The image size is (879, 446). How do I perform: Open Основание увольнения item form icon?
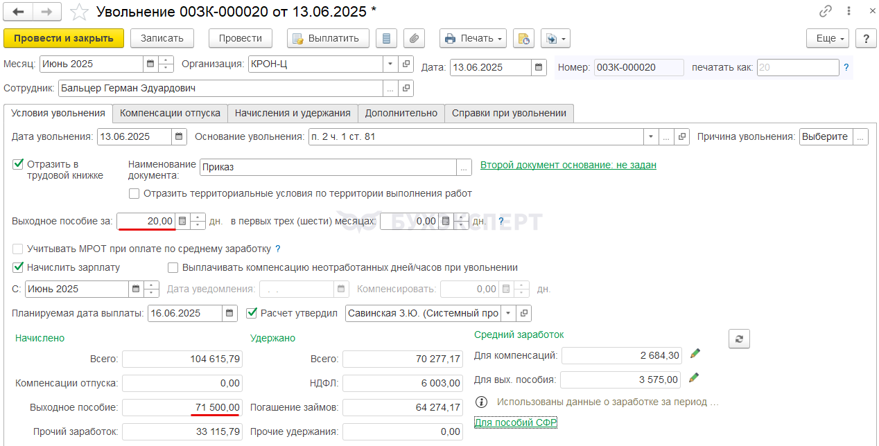(x=682, y=136)
